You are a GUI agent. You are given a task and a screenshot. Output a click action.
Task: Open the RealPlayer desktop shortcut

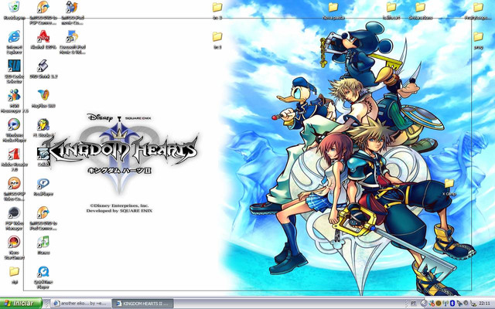43,185
